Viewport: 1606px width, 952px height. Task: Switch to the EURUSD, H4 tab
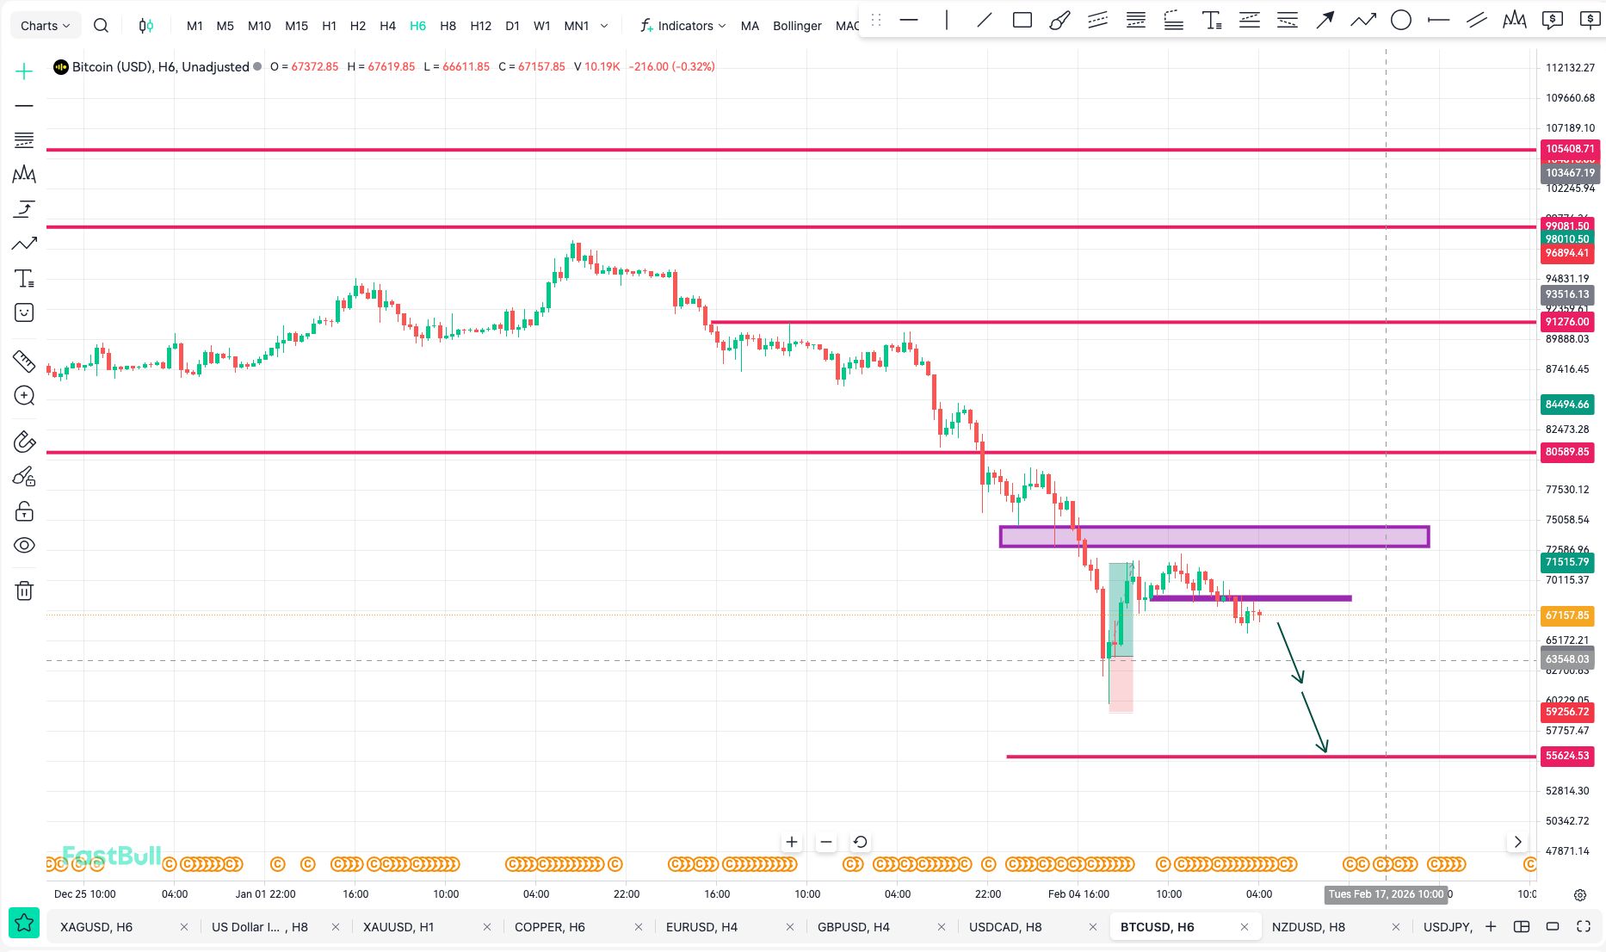[x=701, y=927]
